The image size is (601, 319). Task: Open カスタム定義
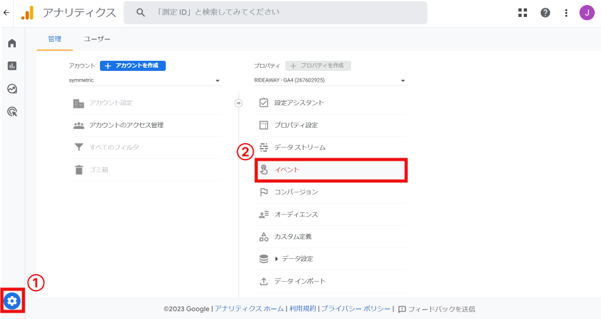[x=331, y=237]
